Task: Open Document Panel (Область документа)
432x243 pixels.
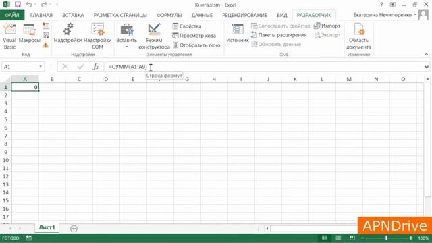Action: 358,36
